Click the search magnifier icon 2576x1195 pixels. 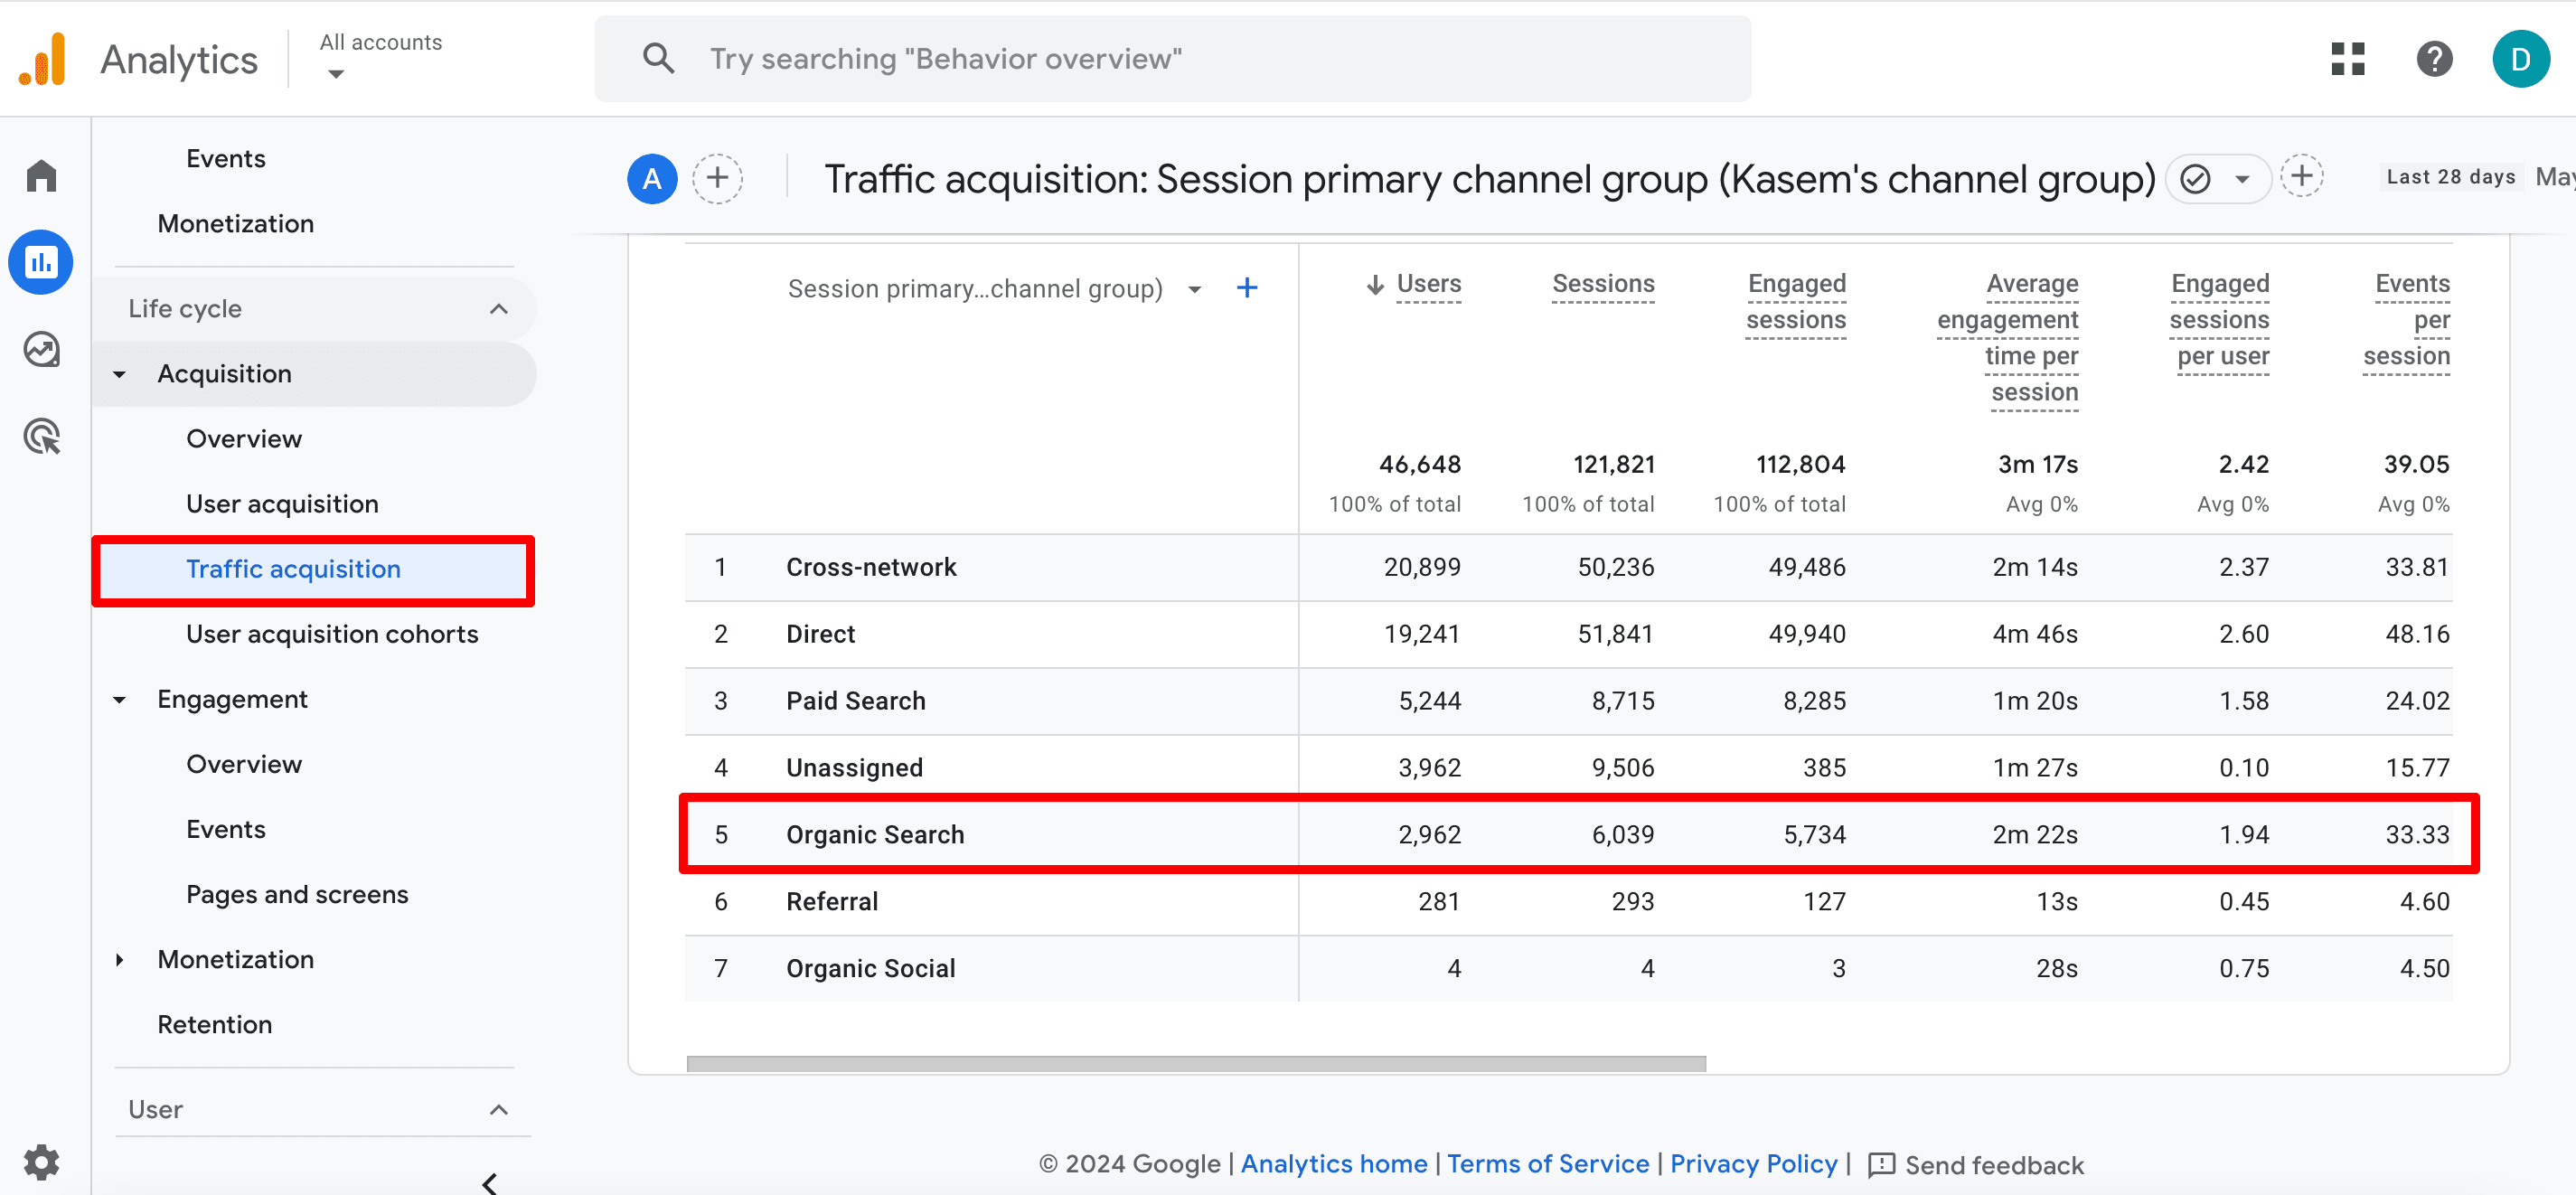tap(658, 58)
